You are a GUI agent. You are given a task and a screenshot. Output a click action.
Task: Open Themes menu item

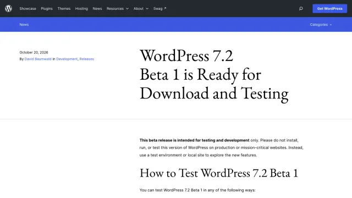(64, 9)
